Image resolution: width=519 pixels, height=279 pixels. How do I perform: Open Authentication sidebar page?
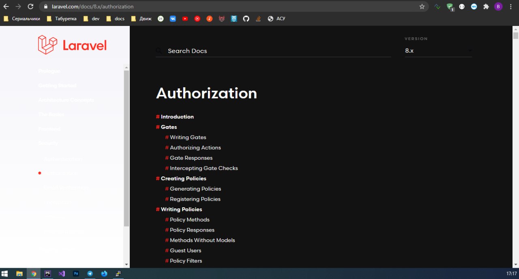(63, 159)
